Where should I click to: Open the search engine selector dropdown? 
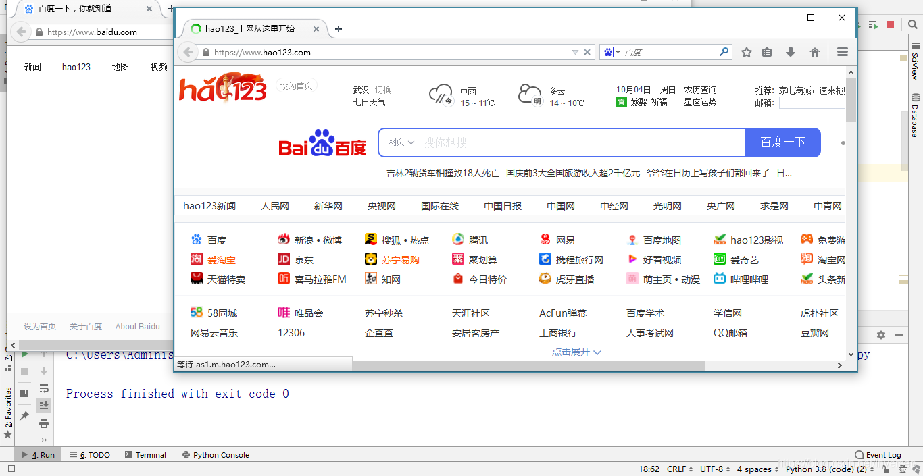click(610, 52)
